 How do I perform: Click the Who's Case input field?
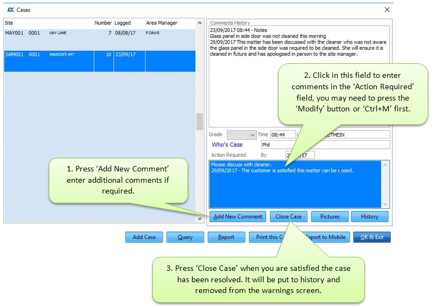(324, 145)
